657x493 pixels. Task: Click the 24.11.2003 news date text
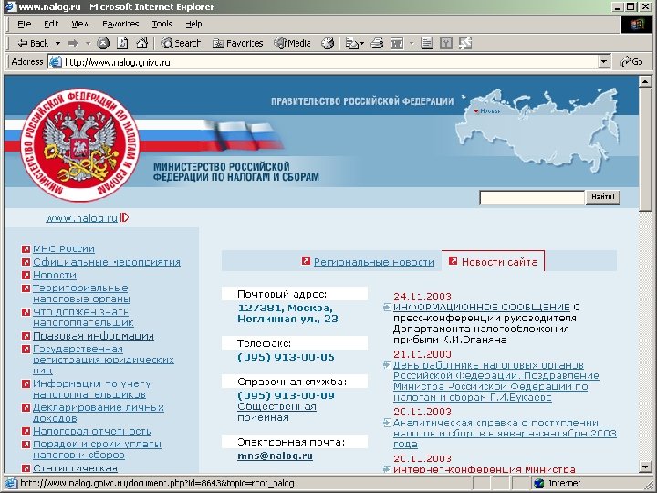pyautogui.click(x=422, y=297)
